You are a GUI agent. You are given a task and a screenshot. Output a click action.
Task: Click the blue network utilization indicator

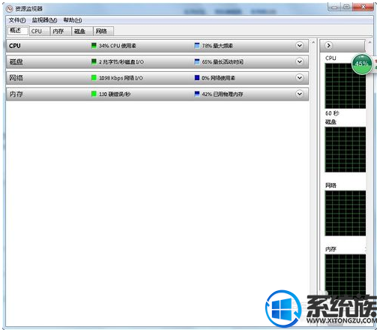click(x=197, y=78)
